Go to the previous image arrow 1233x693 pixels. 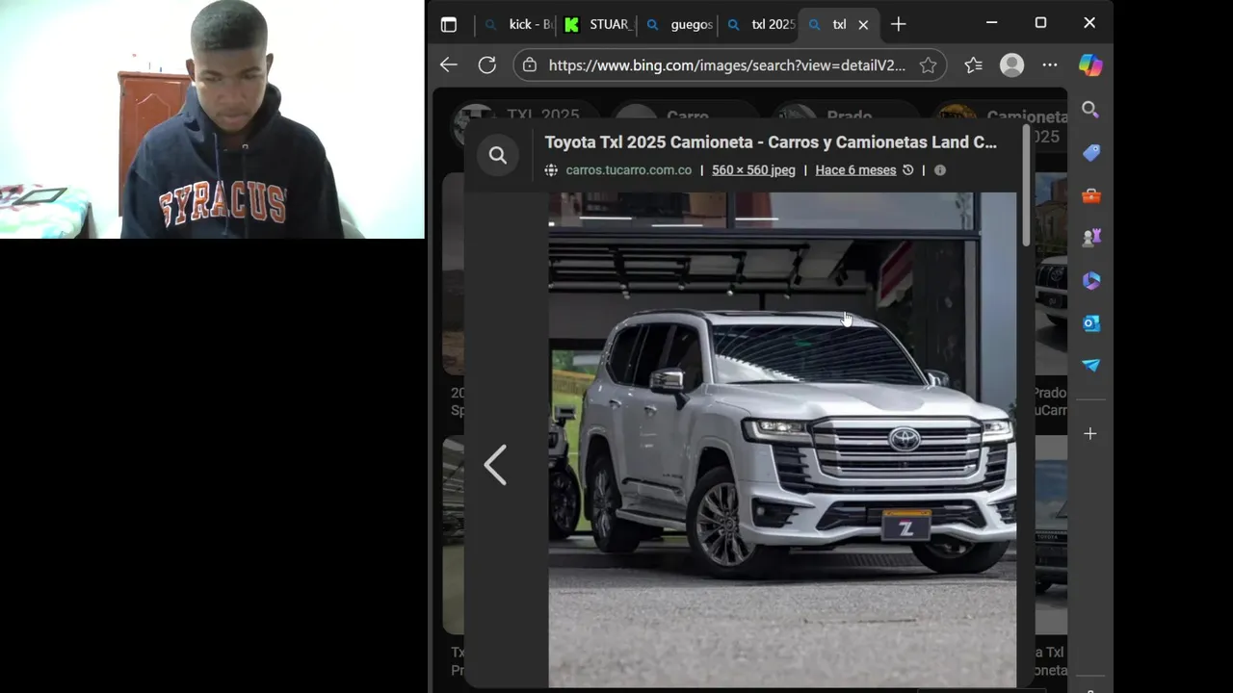pos(495,465)
